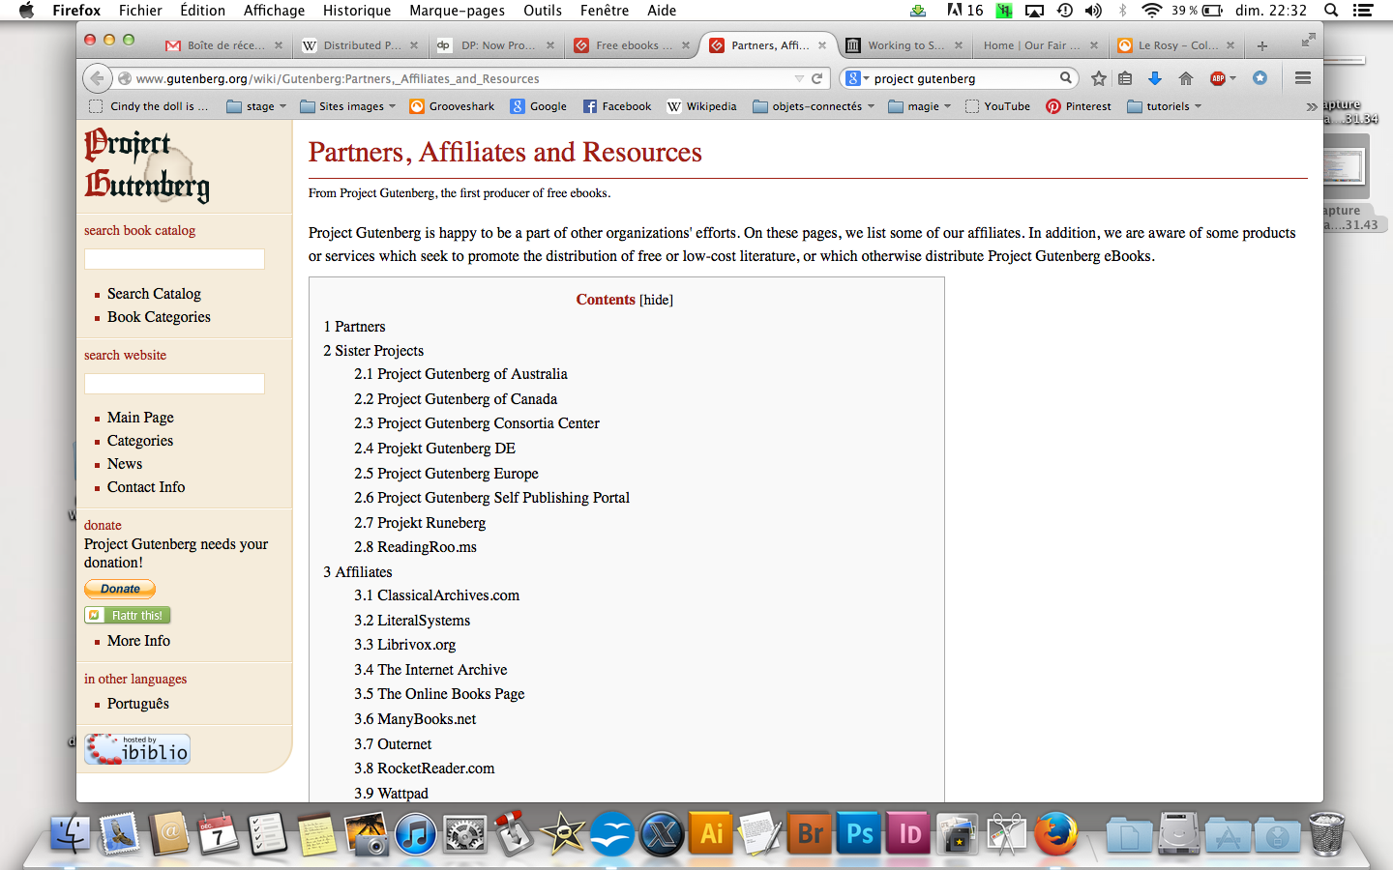The width and height of the screenshot is (1393, 870).
Task: Switch to the Free ebooks tab
Action: 633,45
